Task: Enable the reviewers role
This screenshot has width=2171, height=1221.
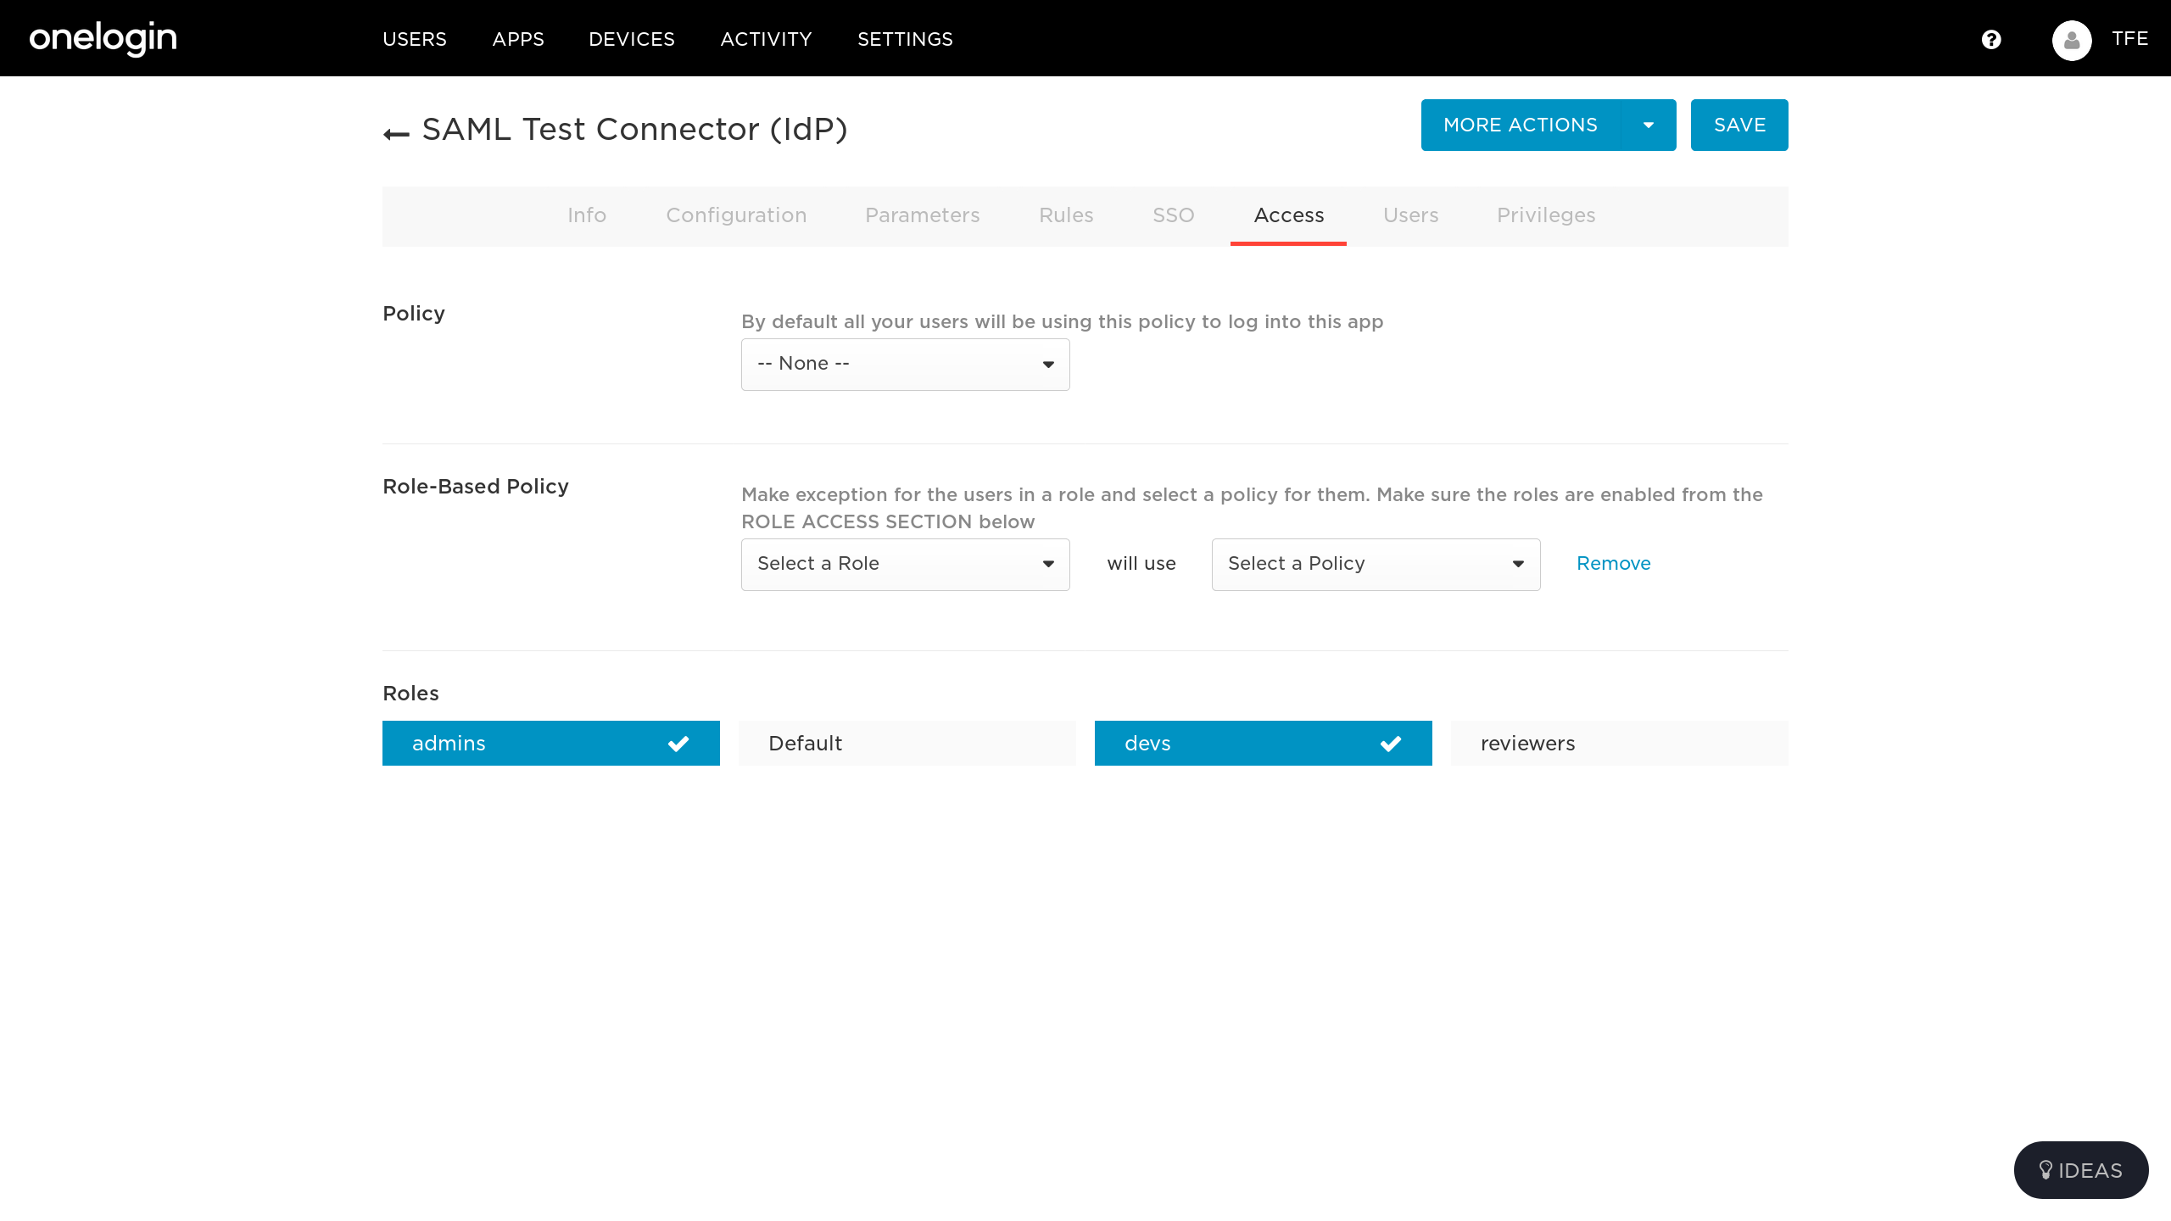Action: [x=1619, y=744]
